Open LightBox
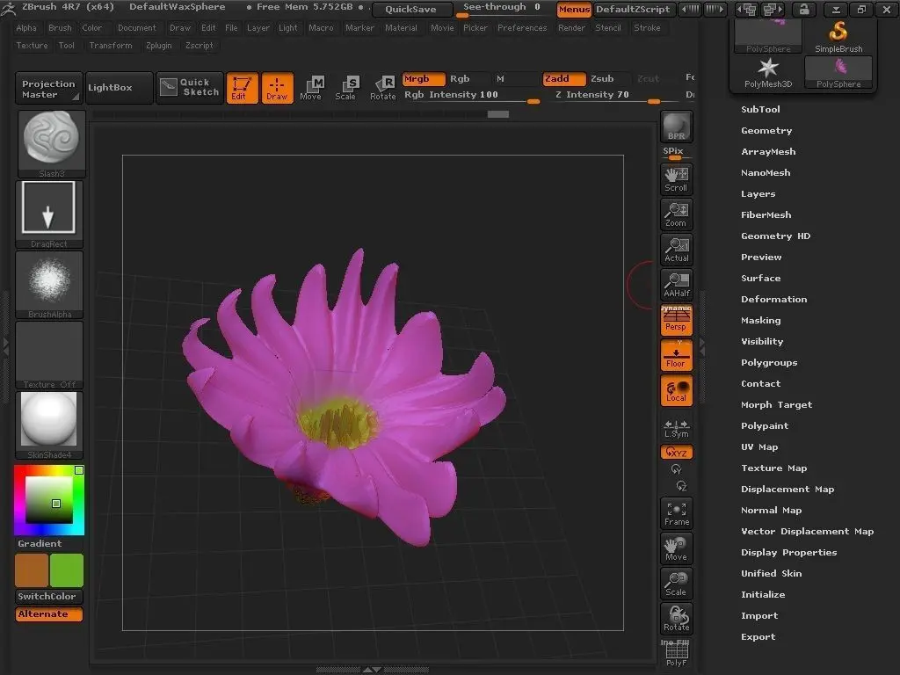 120,88
